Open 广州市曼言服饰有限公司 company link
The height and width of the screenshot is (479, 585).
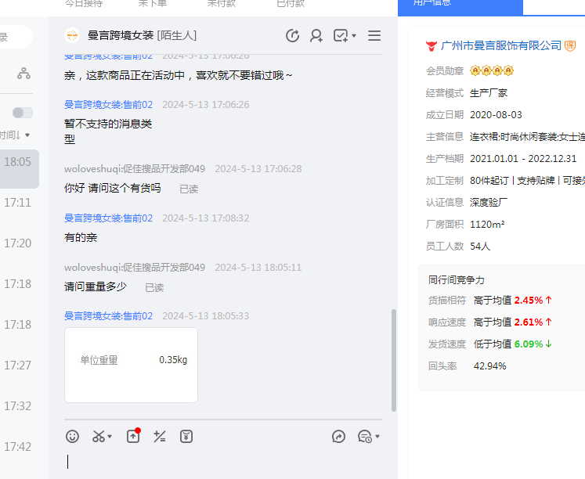pyautogui.click(x=500, y=45)
